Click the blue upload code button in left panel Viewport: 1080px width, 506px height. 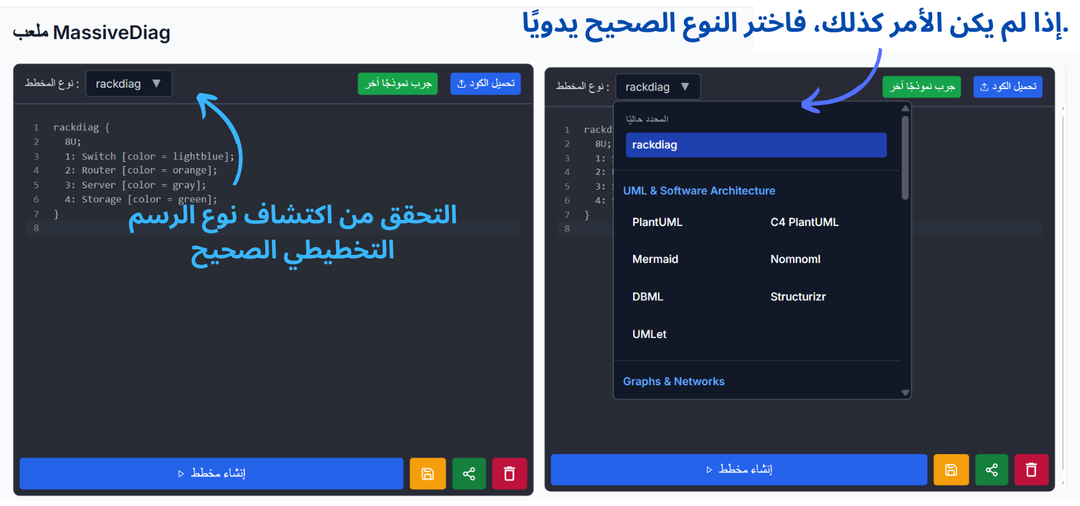click(x=485, y=84)
